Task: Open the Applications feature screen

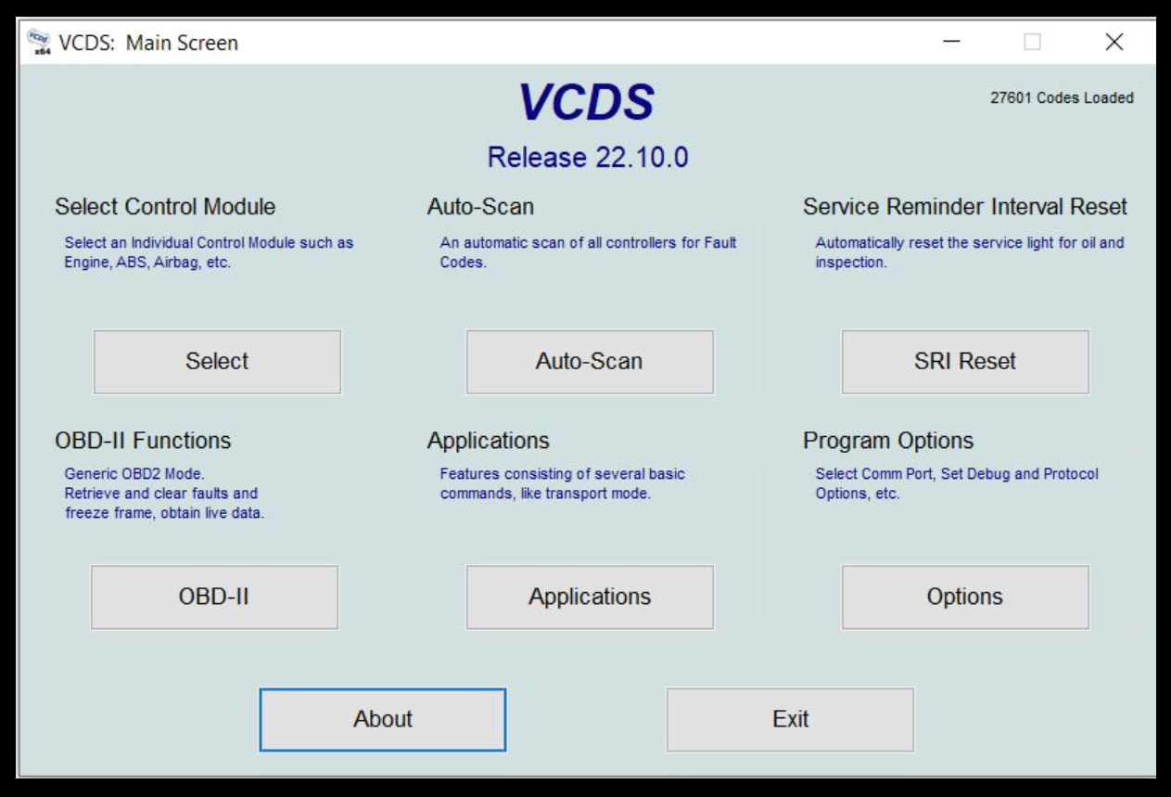Action: 590,598
